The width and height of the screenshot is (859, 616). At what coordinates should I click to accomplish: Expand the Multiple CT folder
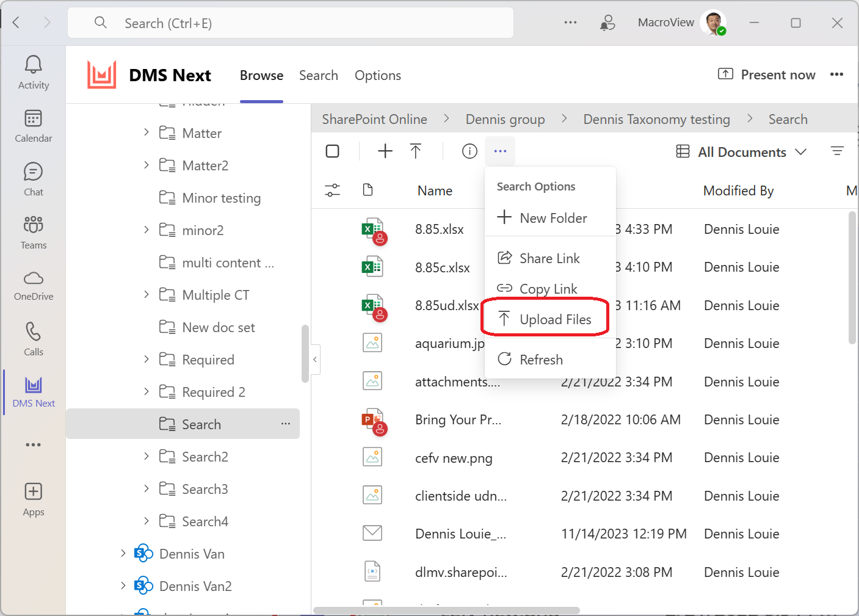pyautogui.click(x=147, y=294)
